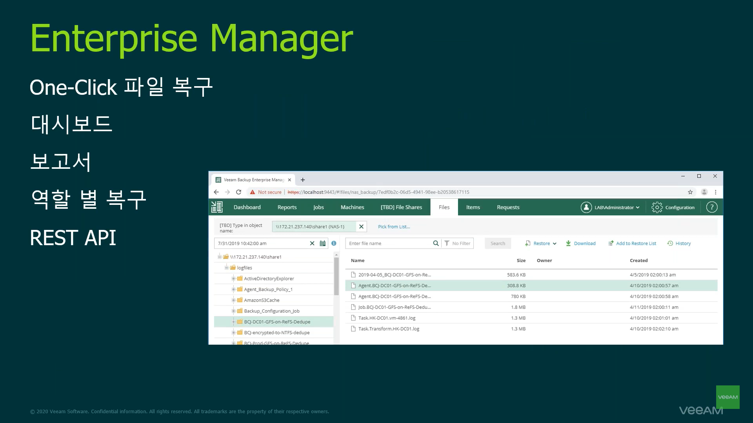Image resolution: width=753 pixels, height=423 pixels.
Task: Click the No Filter funnel icon
Action: coord(447,243)
